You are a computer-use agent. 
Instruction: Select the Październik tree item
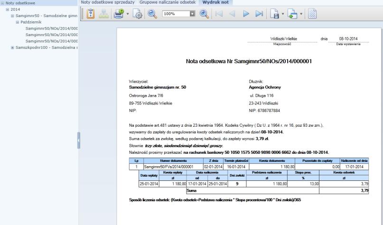point(31,22)
